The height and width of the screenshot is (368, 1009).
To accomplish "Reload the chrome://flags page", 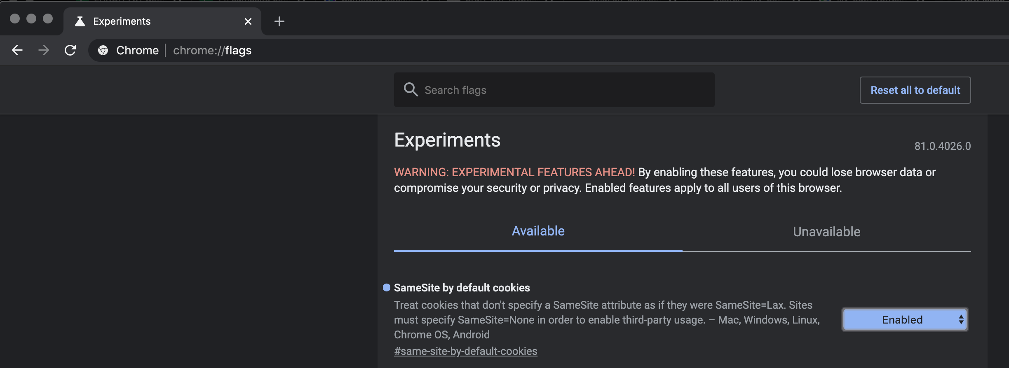I will coord(70,50).
